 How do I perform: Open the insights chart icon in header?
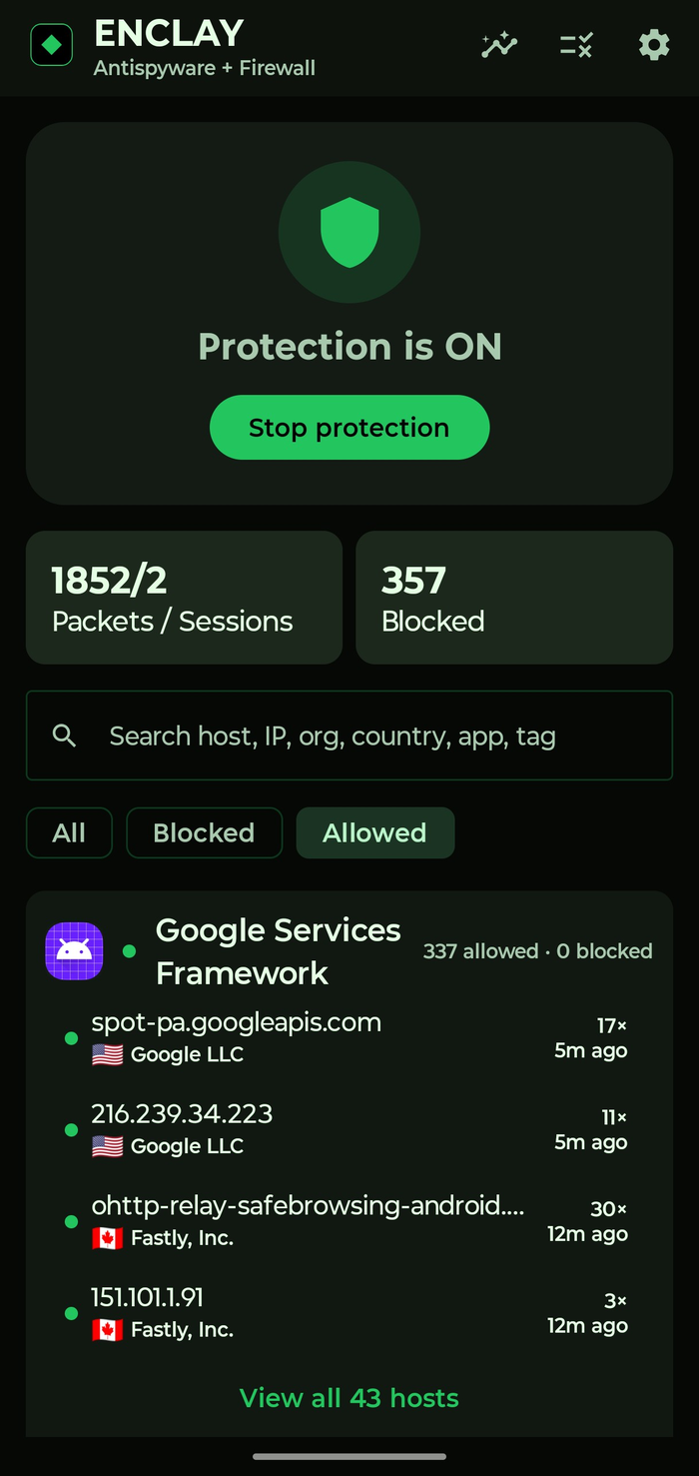pos(499,45)
